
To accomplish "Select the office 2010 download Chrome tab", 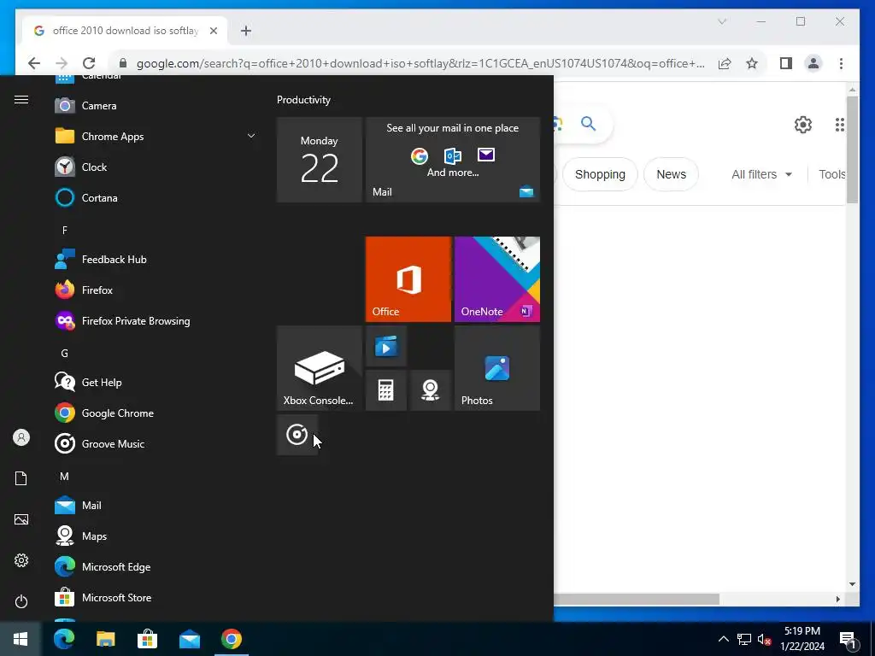I will tap(126, 31).
